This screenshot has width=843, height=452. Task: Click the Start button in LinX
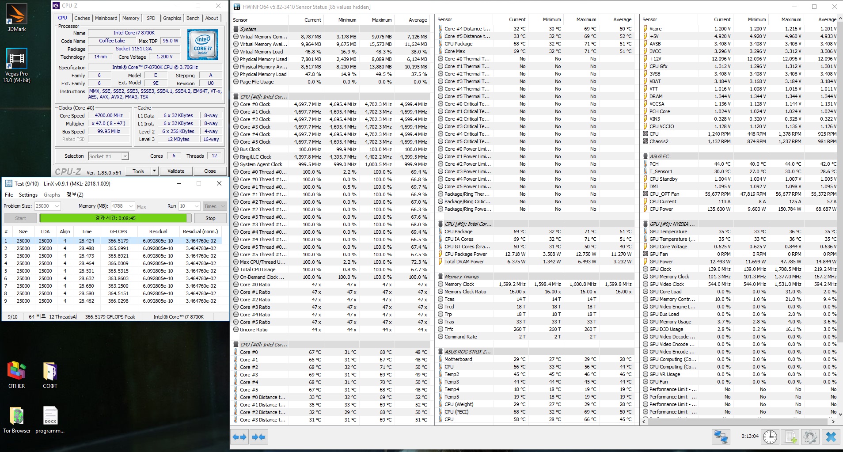(x=20, y=218)
